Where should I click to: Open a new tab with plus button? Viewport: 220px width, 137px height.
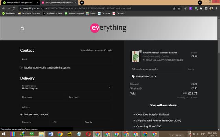(x=82, y=3)
